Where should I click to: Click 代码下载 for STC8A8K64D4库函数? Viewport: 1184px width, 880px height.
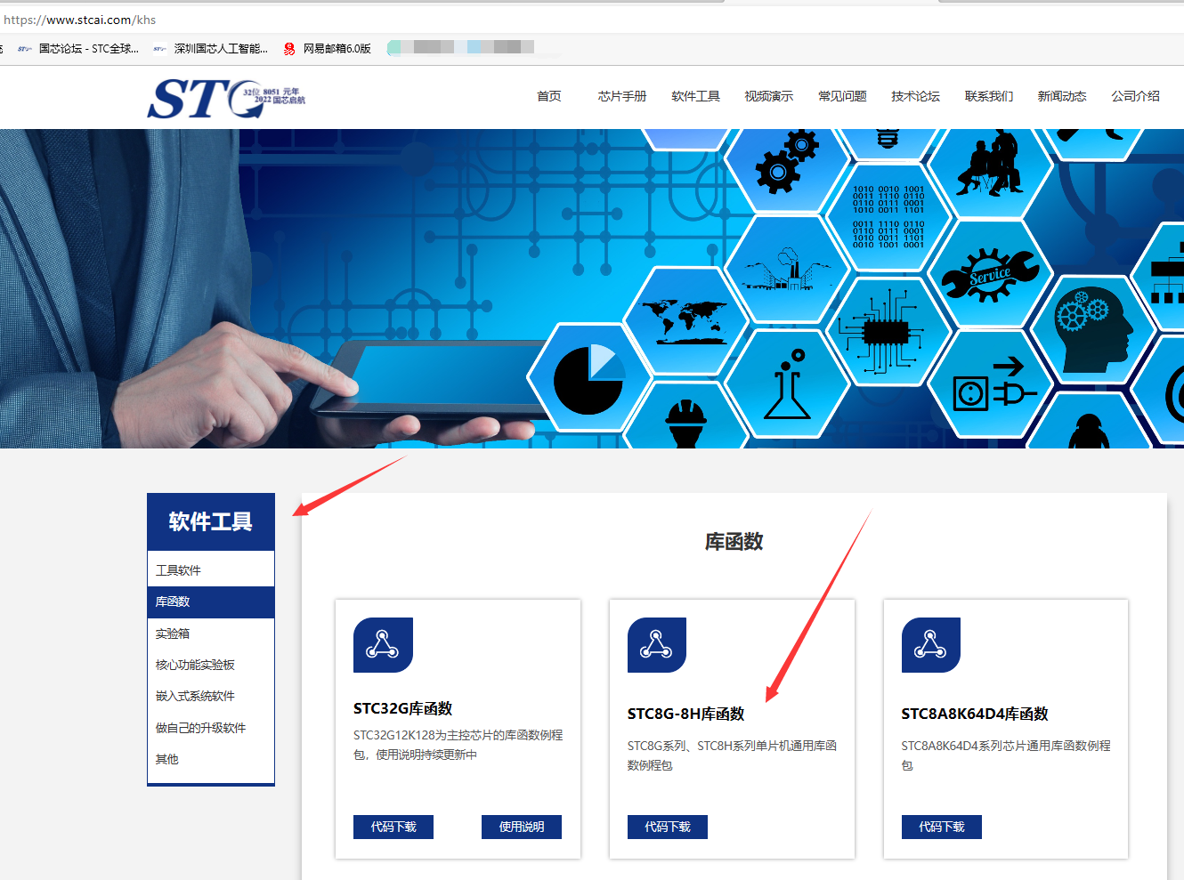942,827
